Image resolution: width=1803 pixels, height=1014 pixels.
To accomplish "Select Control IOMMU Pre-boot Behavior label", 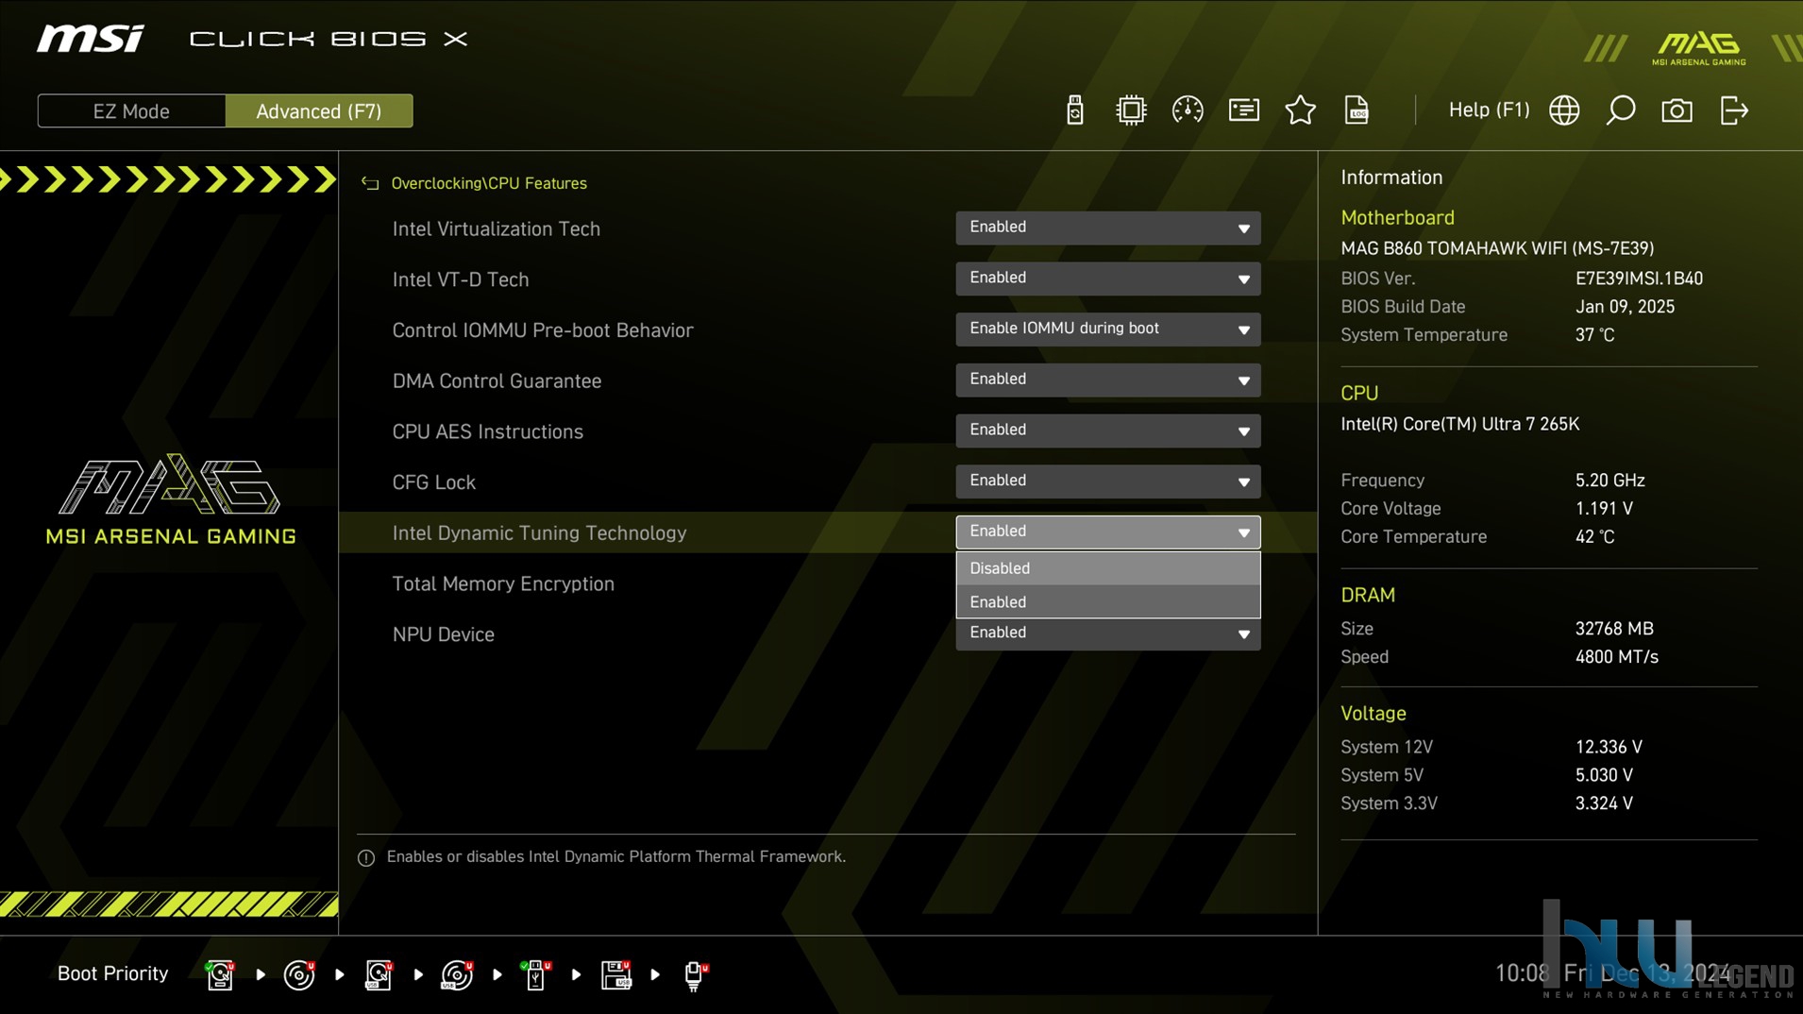I will tap(542, 330).
